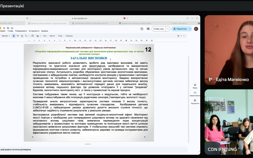253x158 pixels.
Task: Switch to the ЛАБОРАТОРНА РОБОТА browser tab
Action: (91, 23)
